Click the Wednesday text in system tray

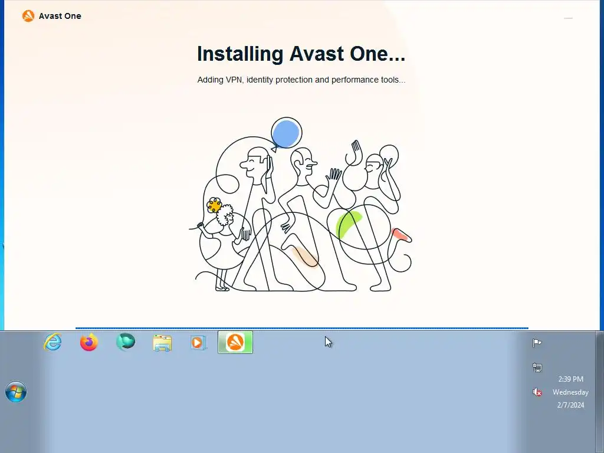[570, 392]
